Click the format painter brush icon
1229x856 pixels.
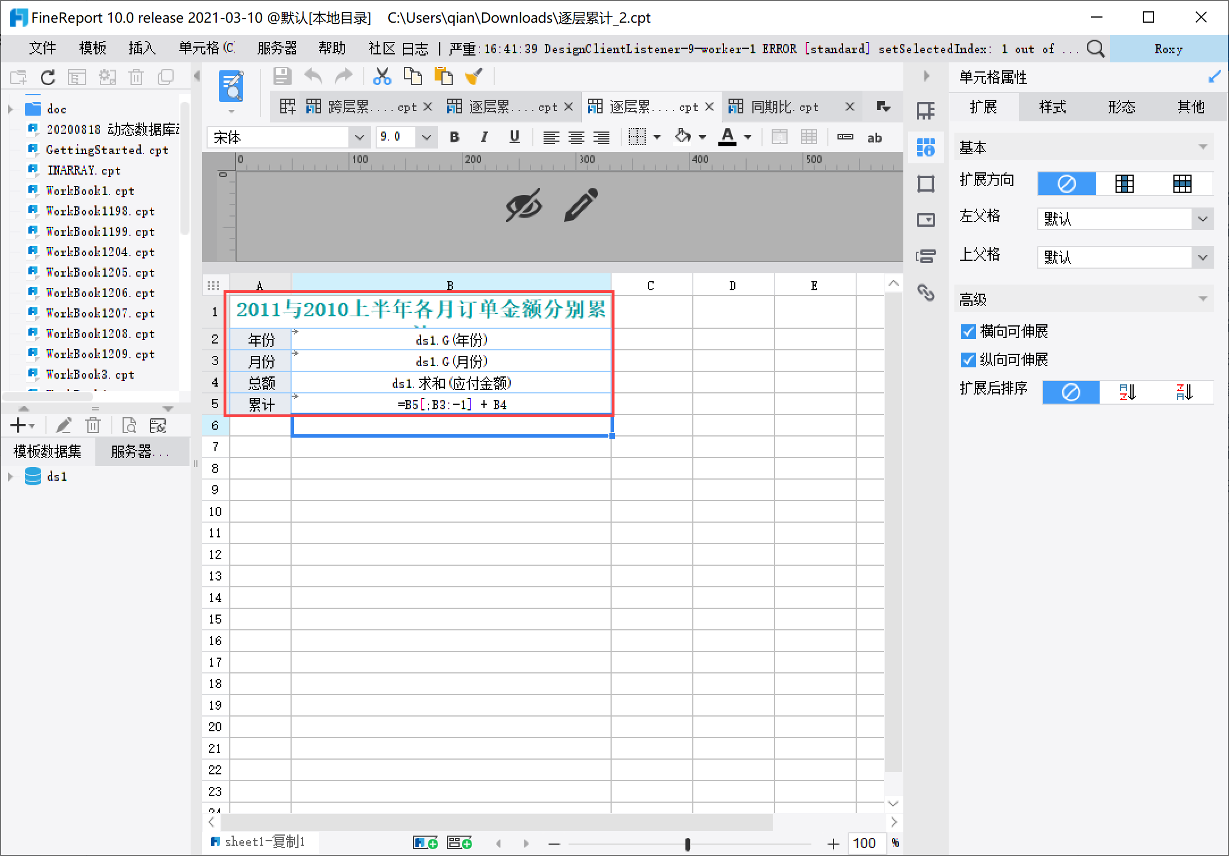pyautogui.click(x=473, y=77)
